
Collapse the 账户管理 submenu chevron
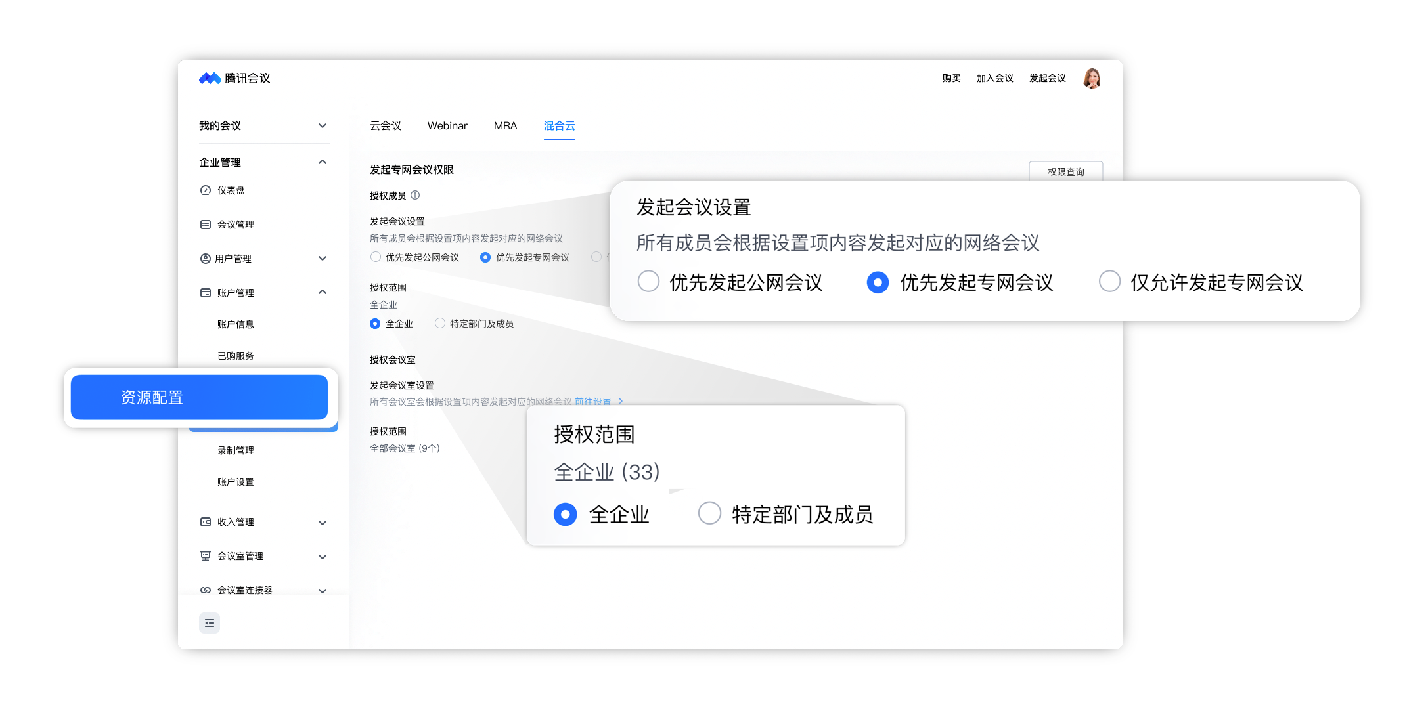point(323,292)
